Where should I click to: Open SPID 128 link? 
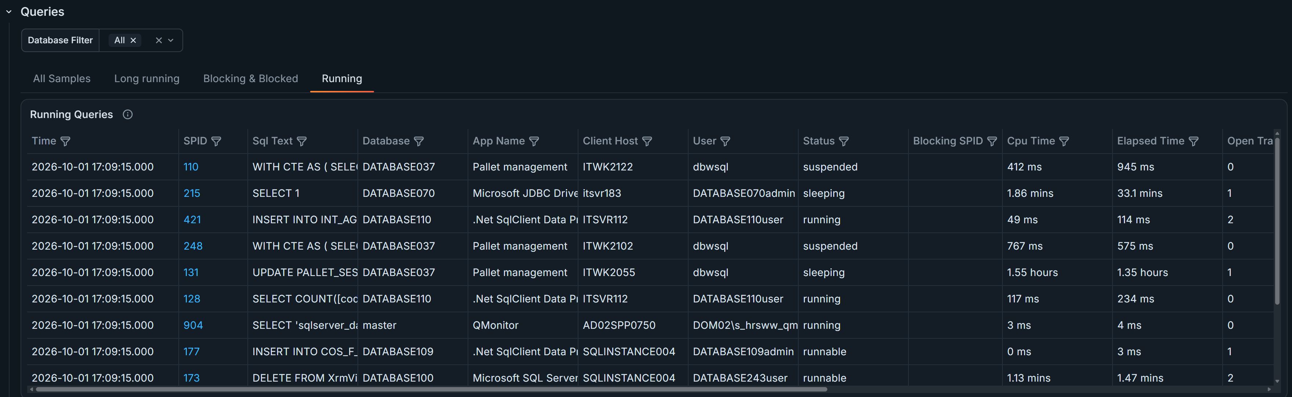point(192,299)
